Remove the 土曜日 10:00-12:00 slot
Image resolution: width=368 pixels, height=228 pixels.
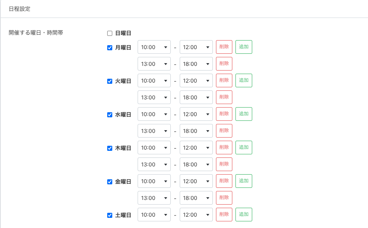(224, 215)
